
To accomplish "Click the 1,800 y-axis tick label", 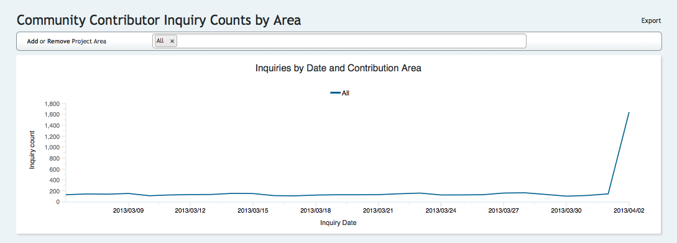I will point(52,104).
